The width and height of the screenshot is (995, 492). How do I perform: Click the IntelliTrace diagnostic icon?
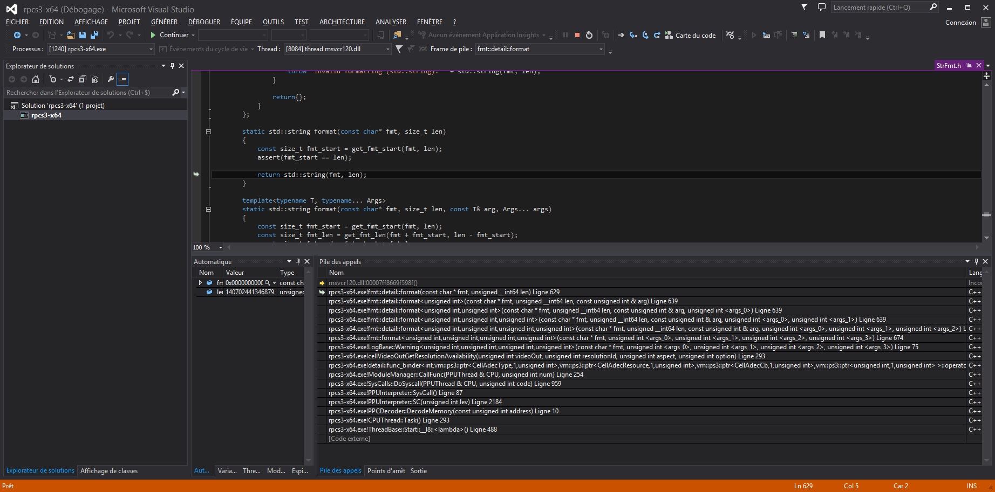pos(730,35)
